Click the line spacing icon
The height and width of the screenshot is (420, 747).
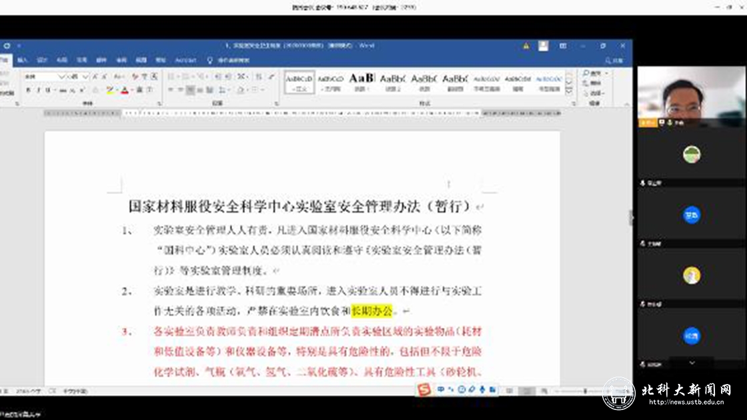222,90
